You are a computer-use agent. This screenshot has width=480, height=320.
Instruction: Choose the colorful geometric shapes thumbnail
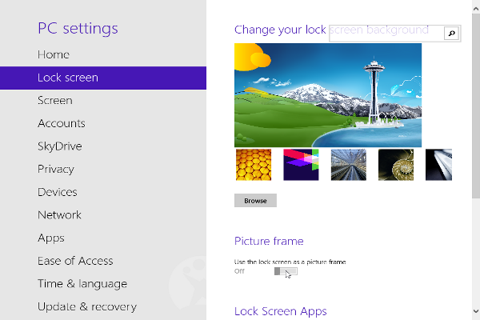click(301, 165)
